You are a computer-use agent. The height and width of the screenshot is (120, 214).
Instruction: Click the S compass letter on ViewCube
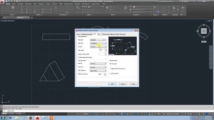(x=204, y=37)
